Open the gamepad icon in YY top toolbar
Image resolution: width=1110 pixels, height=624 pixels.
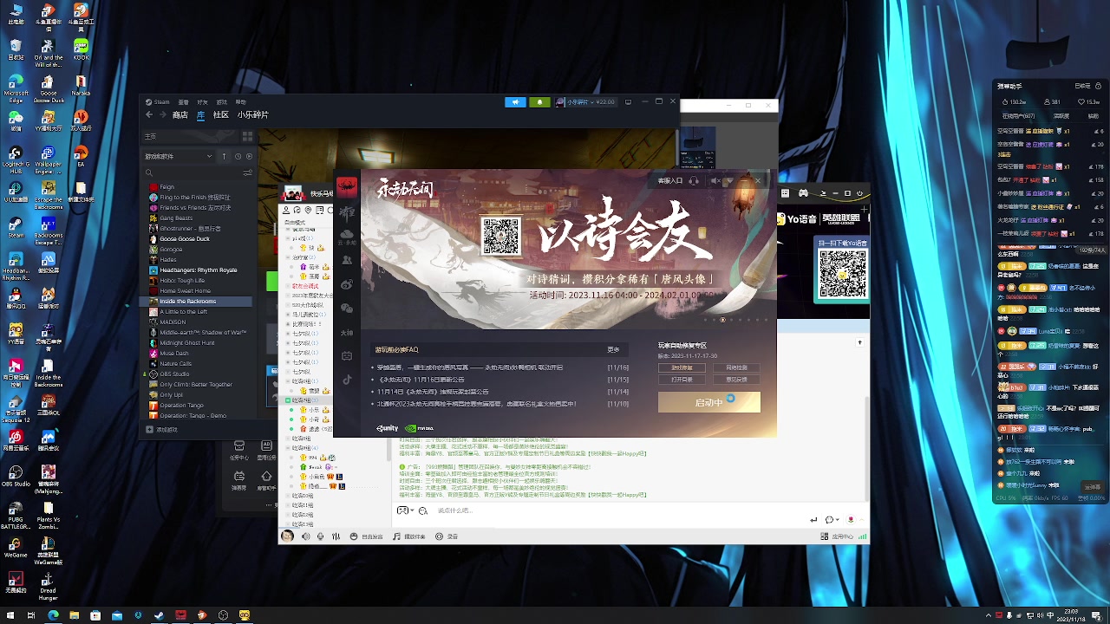click(803, 193)
